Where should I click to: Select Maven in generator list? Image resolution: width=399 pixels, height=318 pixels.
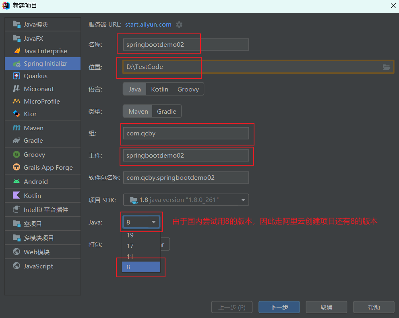[43, 128]
